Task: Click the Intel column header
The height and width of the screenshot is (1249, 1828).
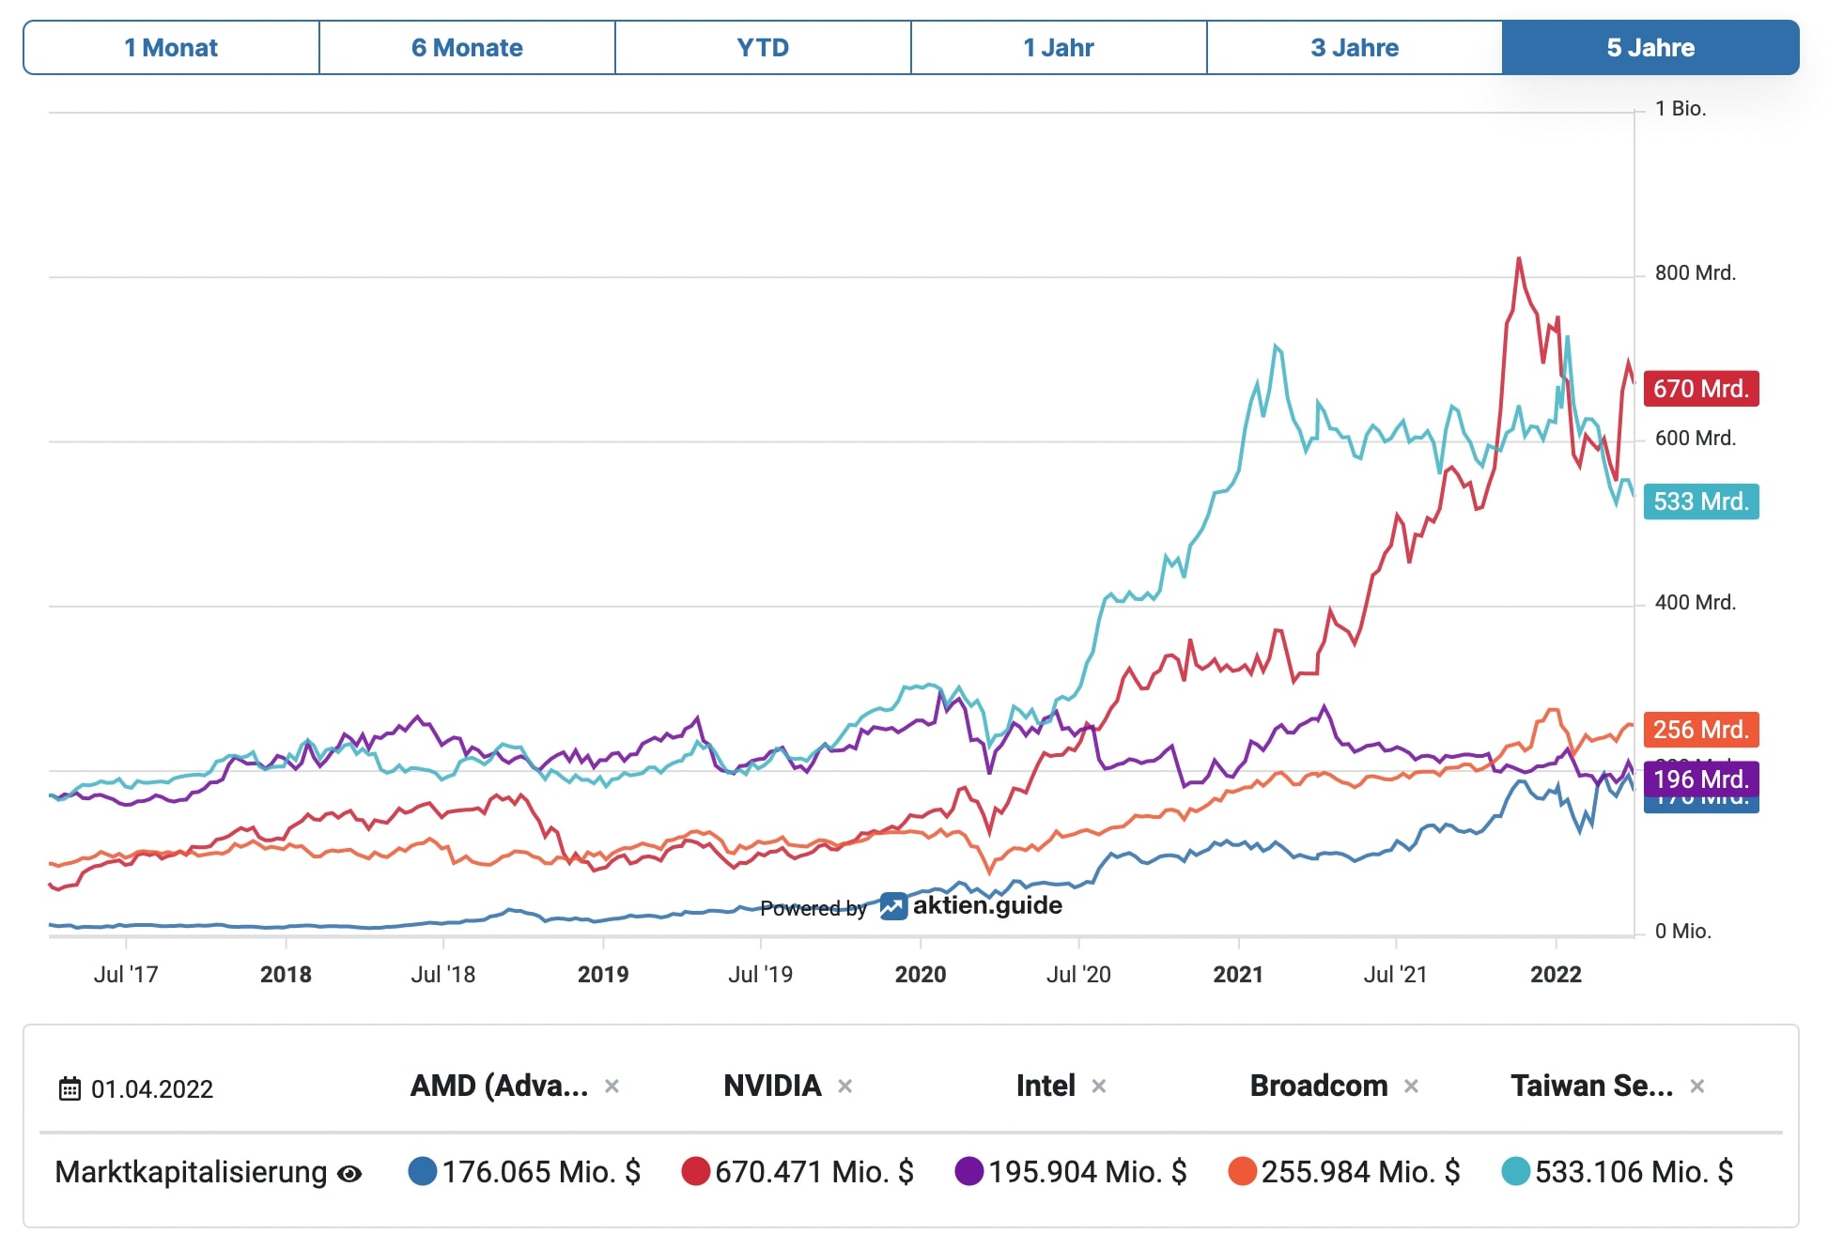Action: pos(1046,1086)
